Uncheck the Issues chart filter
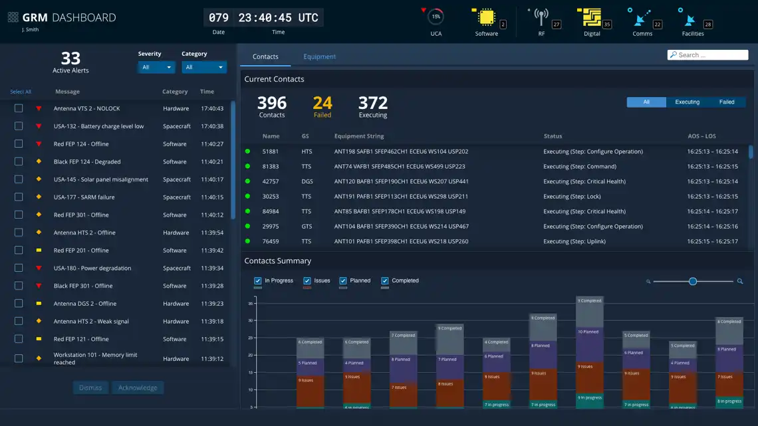The height and width of the screenshot is (426, 758). point(307,280)
